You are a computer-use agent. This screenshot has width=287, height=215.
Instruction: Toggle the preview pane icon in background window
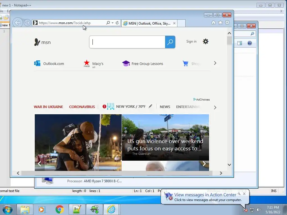(x=240, y=43)
